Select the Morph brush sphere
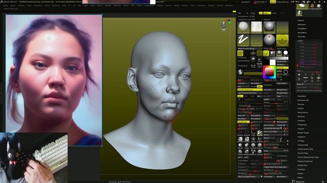327x183 pixels. pyautogui.click(x=240, y=145)
